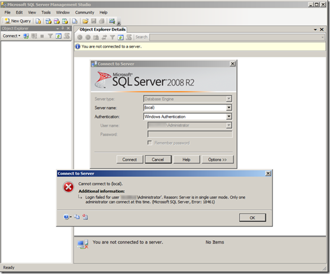Toggle the Remember password checkbox
Image resolution: width=330 pixels, height=274 pixels.
coord(150,142)
